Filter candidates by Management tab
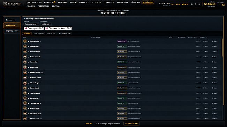Viewport: 227px width, 127px height. [x=65, y=34]
